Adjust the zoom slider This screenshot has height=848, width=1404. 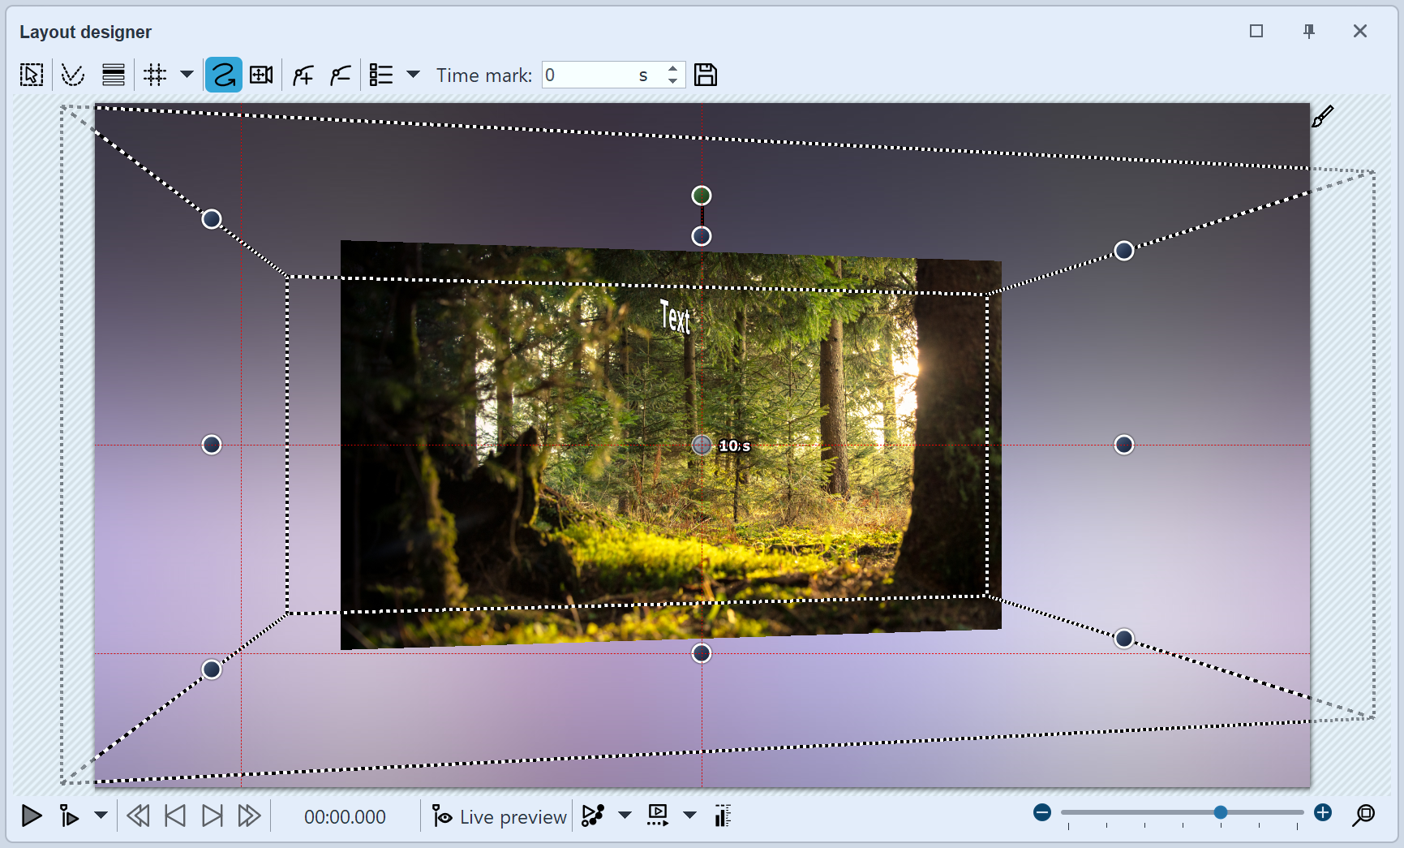[1220, 811]
